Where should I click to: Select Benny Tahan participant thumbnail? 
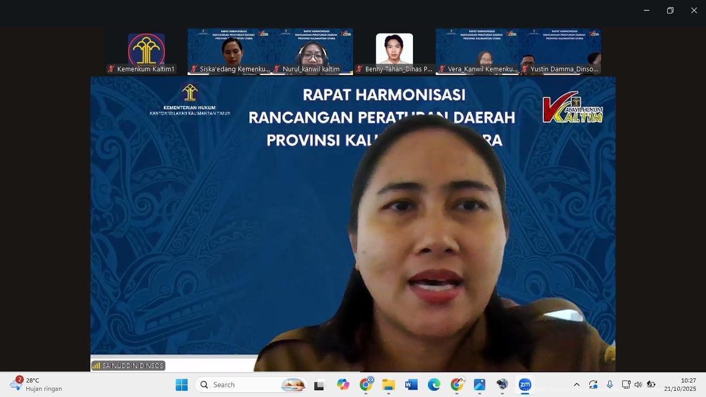pos(394,52)
